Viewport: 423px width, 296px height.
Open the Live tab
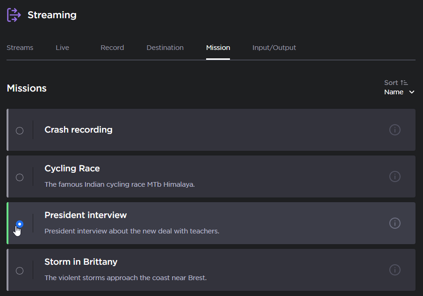tap(62, 48)
